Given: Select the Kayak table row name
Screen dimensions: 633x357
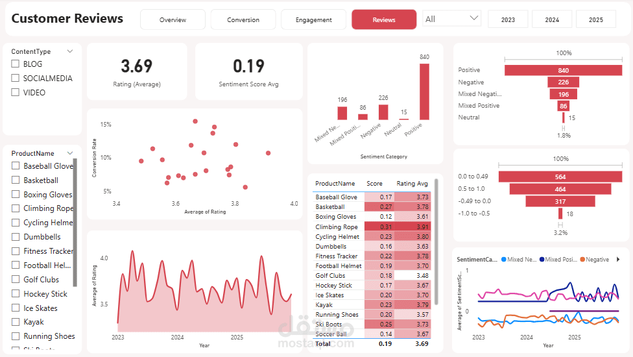Looking at the screenshot, I should (324, 305).
